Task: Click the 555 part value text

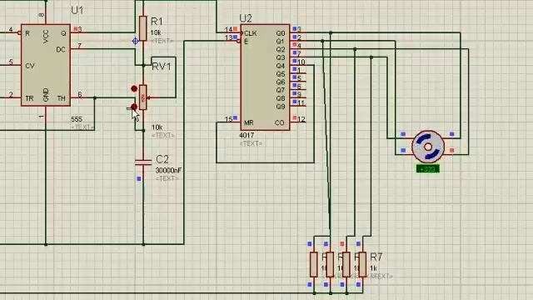Action: click(77, 119)
